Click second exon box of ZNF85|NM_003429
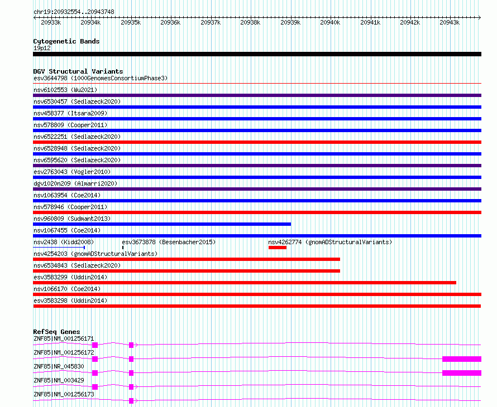Image resolution: width=497 pixels, height=407 pixels. (131, 387)
